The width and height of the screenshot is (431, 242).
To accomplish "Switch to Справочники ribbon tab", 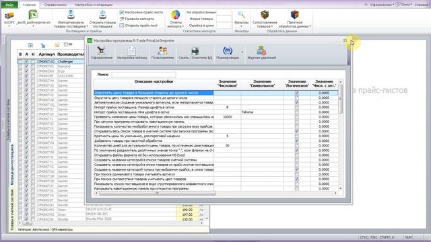I will (55, 5).
